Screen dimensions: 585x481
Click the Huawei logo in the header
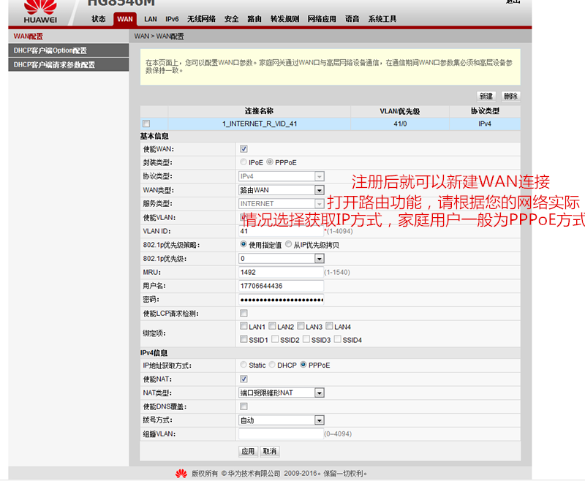(40, 12)
